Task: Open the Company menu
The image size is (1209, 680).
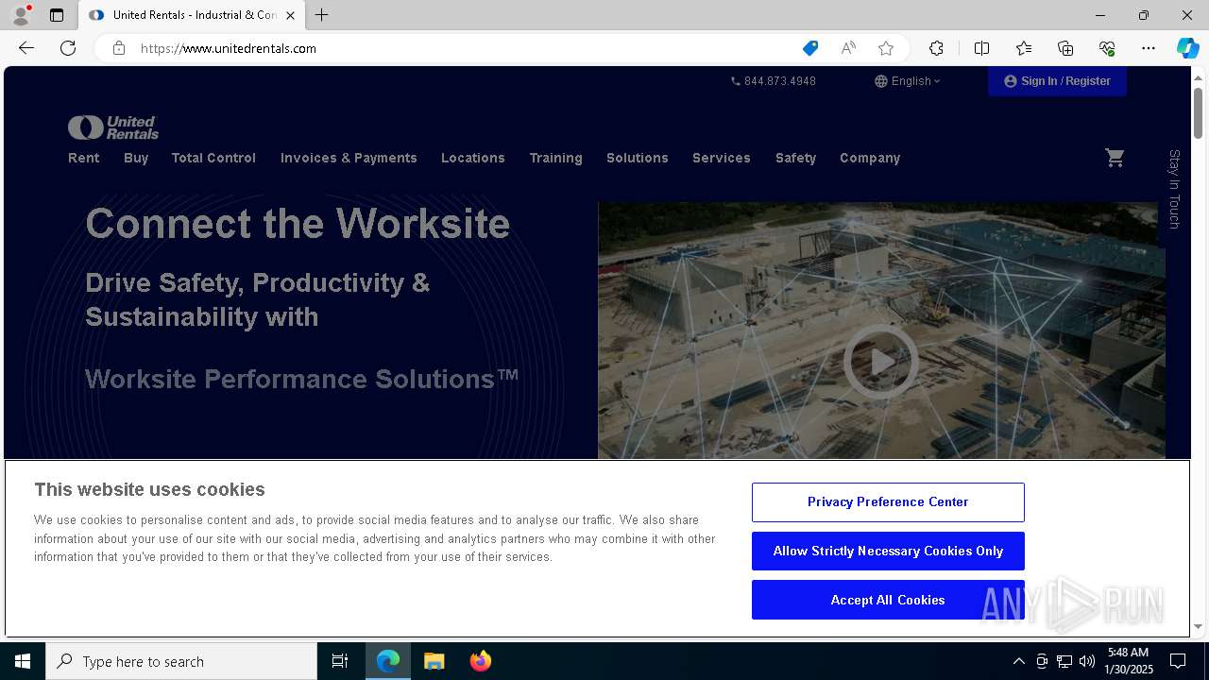Action: coord(870,158)
